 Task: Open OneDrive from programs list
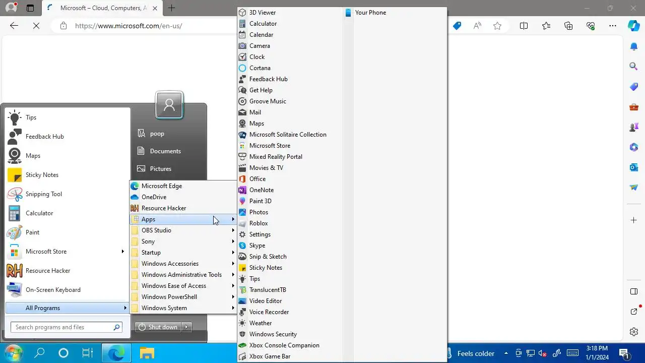coord(183,197)
